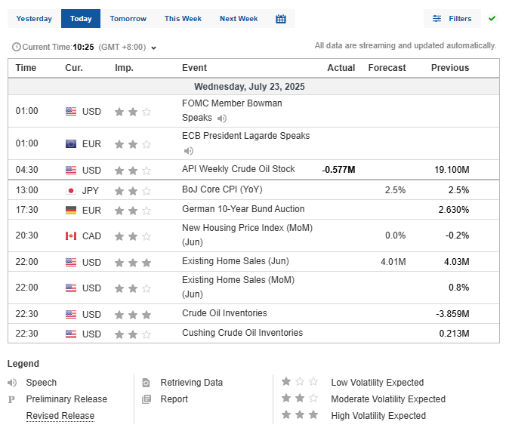Click the High Volatility star icons in the legend

300,414
